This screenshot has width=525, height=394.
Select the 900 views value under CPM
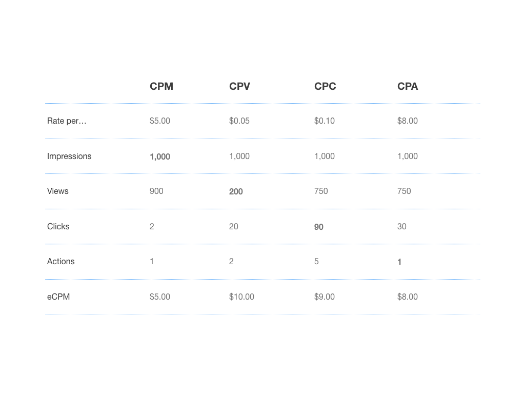(156, 191)
